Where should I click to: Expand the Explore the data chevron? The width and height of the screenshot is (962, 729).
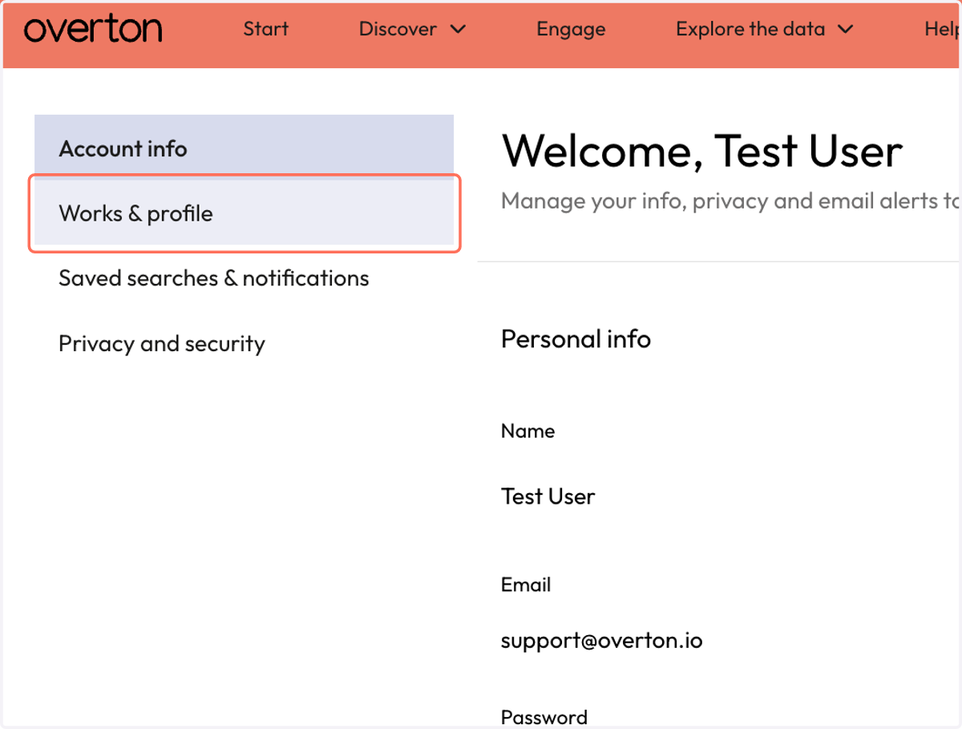(x=845, y=30)
